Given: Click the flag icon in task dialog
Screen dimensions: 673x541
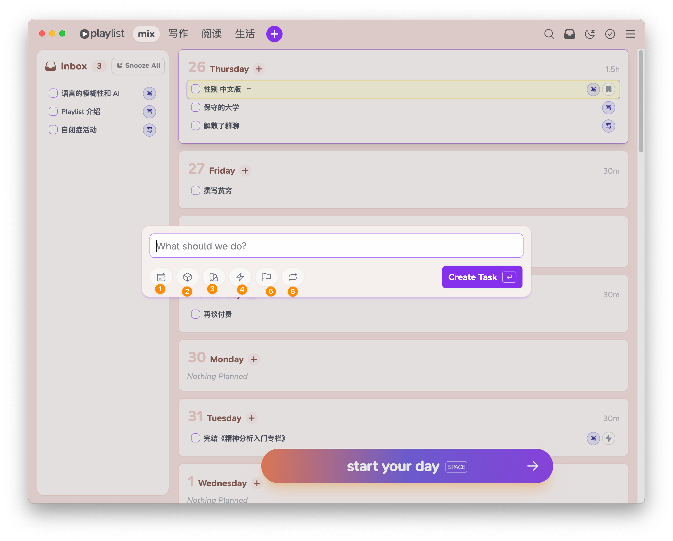Looking at the screenshot, I should tap(266, 277).
